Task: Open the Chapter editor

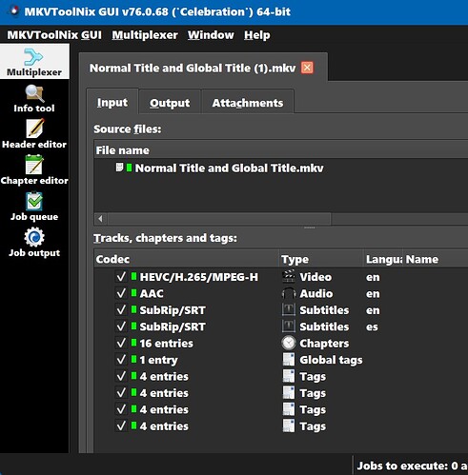Action: click(34, 170)
